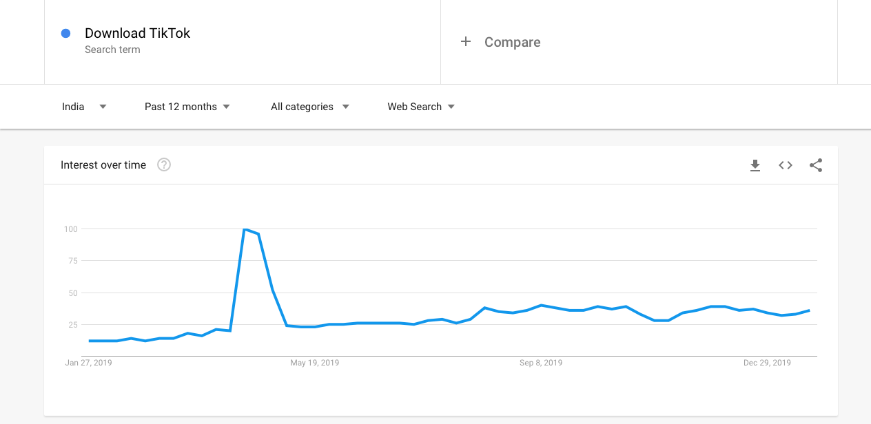Edit the Download TikTok search term
This screenshot has width=871, height=424.
(137, 33)
